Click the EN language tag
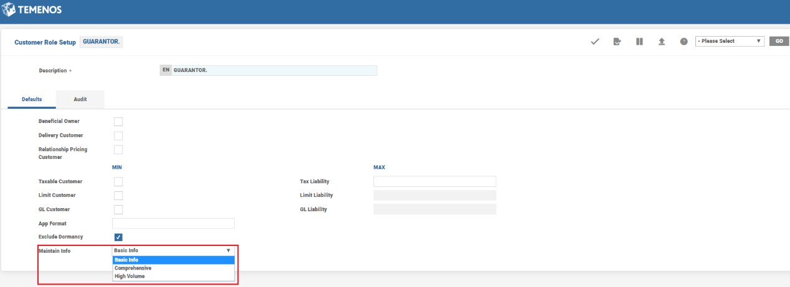Image resolution: width=790 pixels, height=287 pixels. pos(166,70)
